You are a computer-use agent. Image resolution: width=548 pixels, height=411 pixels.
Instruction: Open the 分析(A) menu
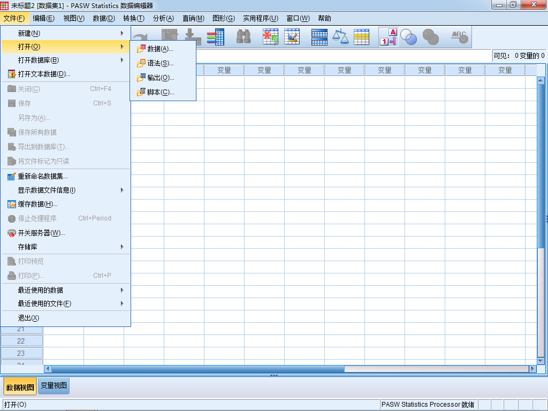[x=163, y=18]
